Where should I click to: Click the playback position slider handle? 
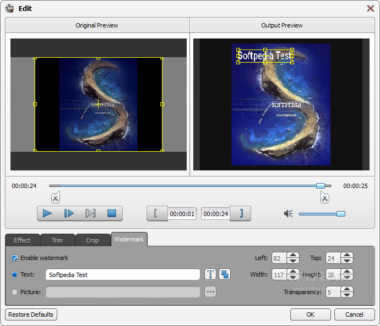(321, 186)
